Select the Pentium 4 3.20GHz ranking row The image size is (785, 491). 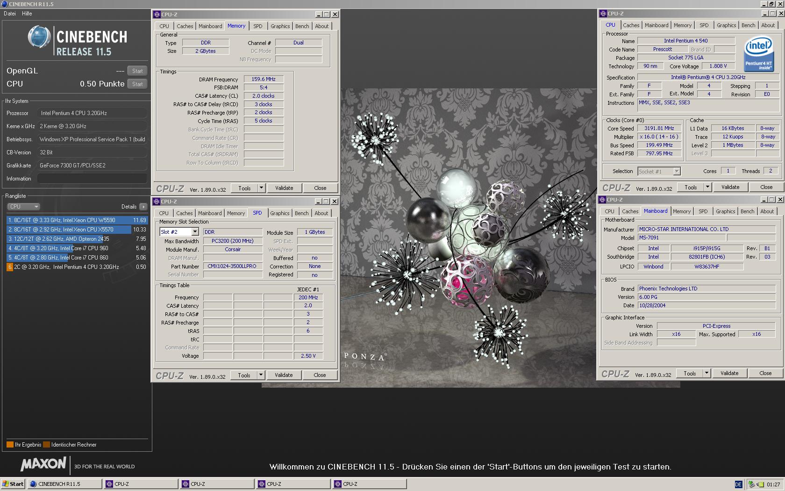[x=77, y=267]
